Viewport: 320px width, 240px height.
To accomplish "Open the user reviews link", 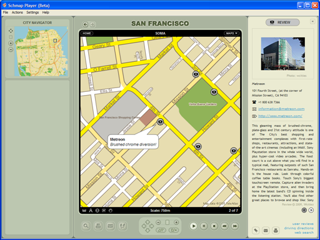I will (x=303, y=224).
